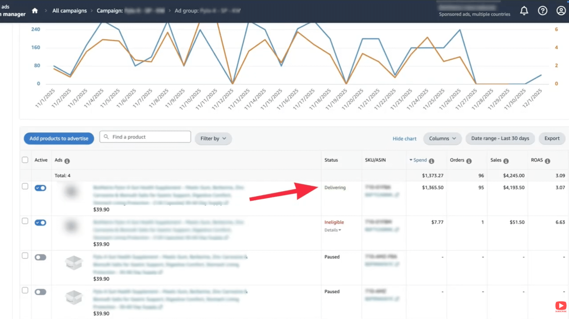Open notifications via the bell icon
The image size is (569, 319).
coord(524,10)
